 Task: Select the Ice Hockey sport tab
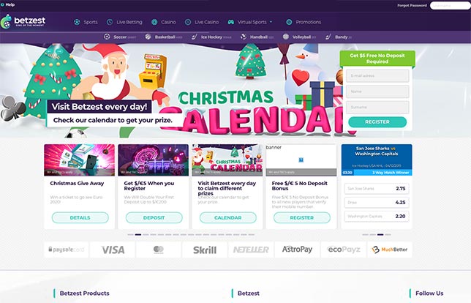point(211,37)
